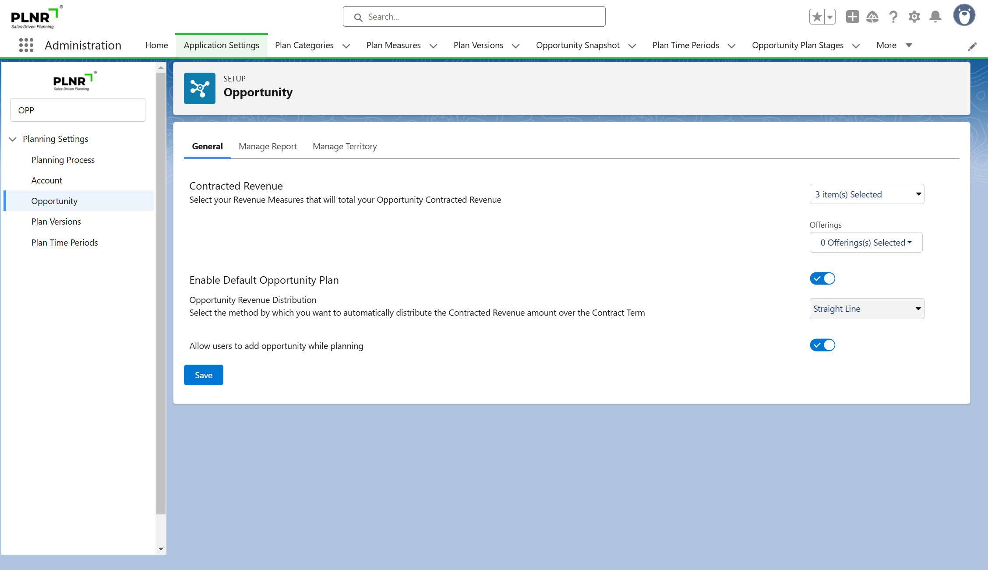The image size is (988, 570).
Task: Click the Save button
Action: (204, 375)
